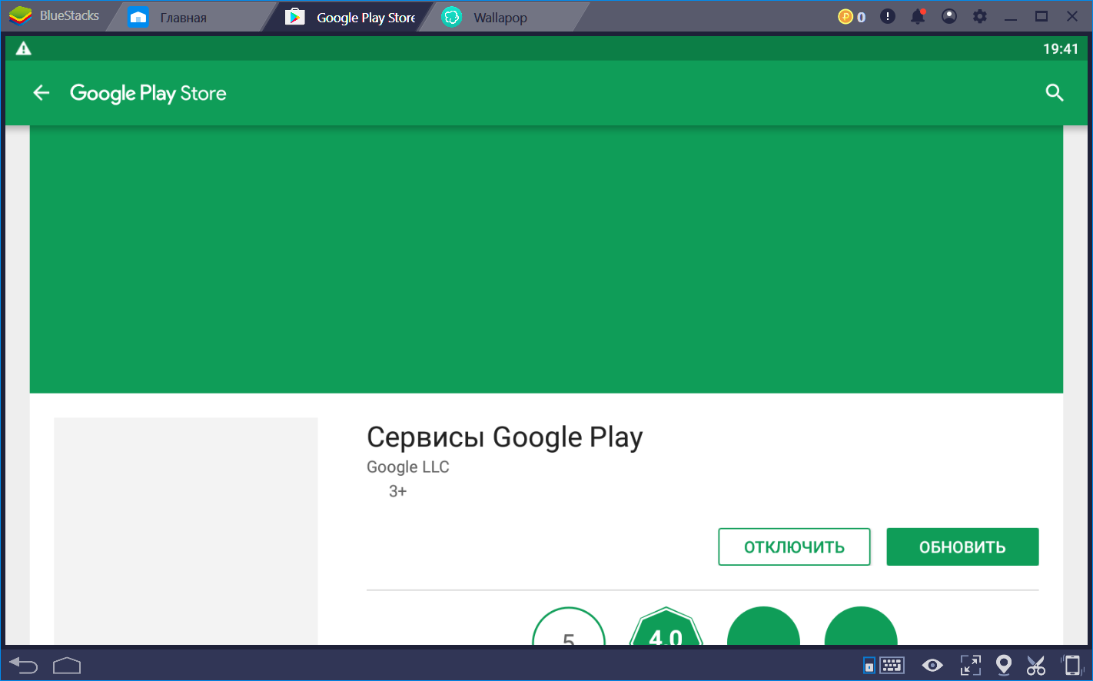Viewport: 1093px width, 681px height.
Task: Click the Android home button in bottom bar
Action: 67,665
